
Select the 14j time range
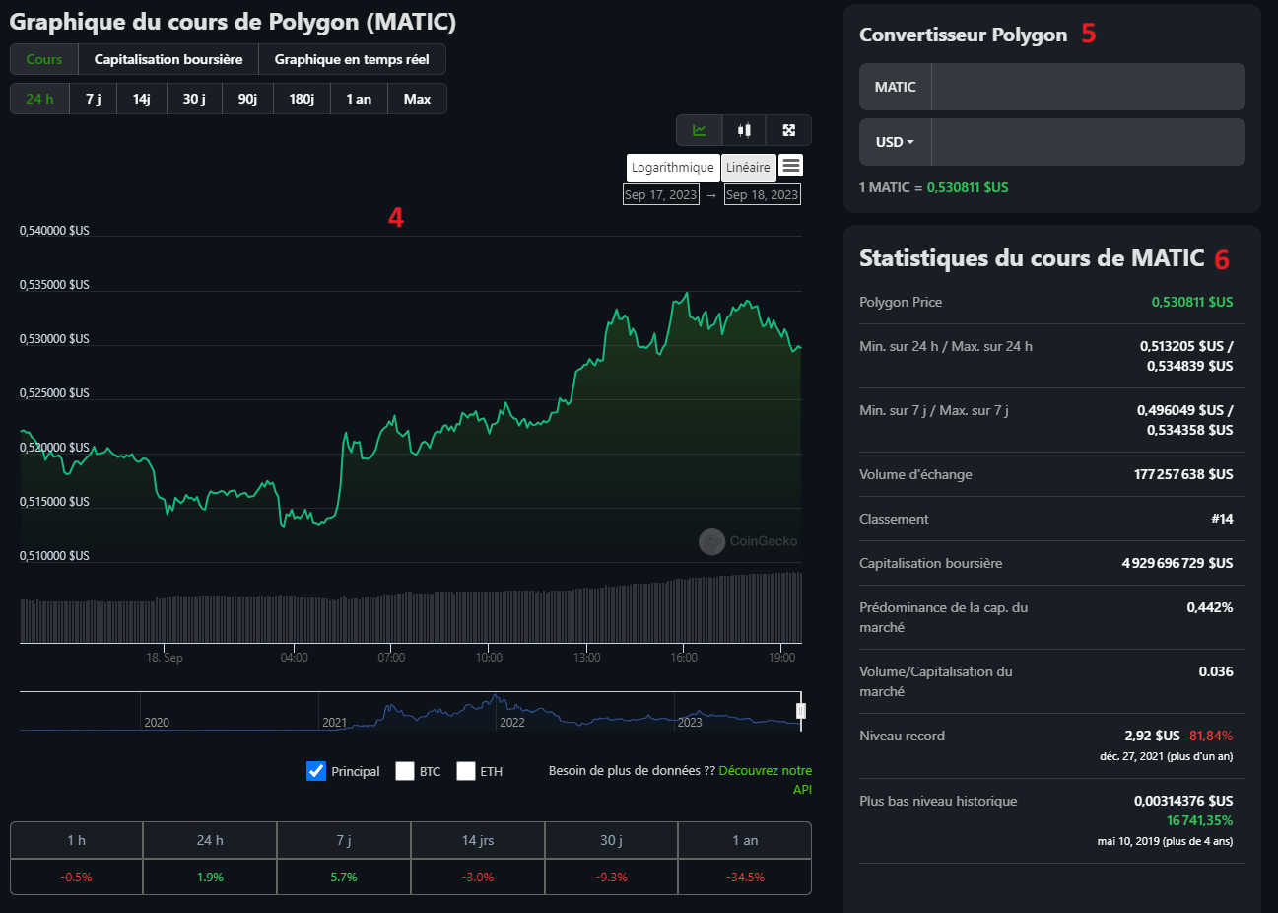[142, 99]
